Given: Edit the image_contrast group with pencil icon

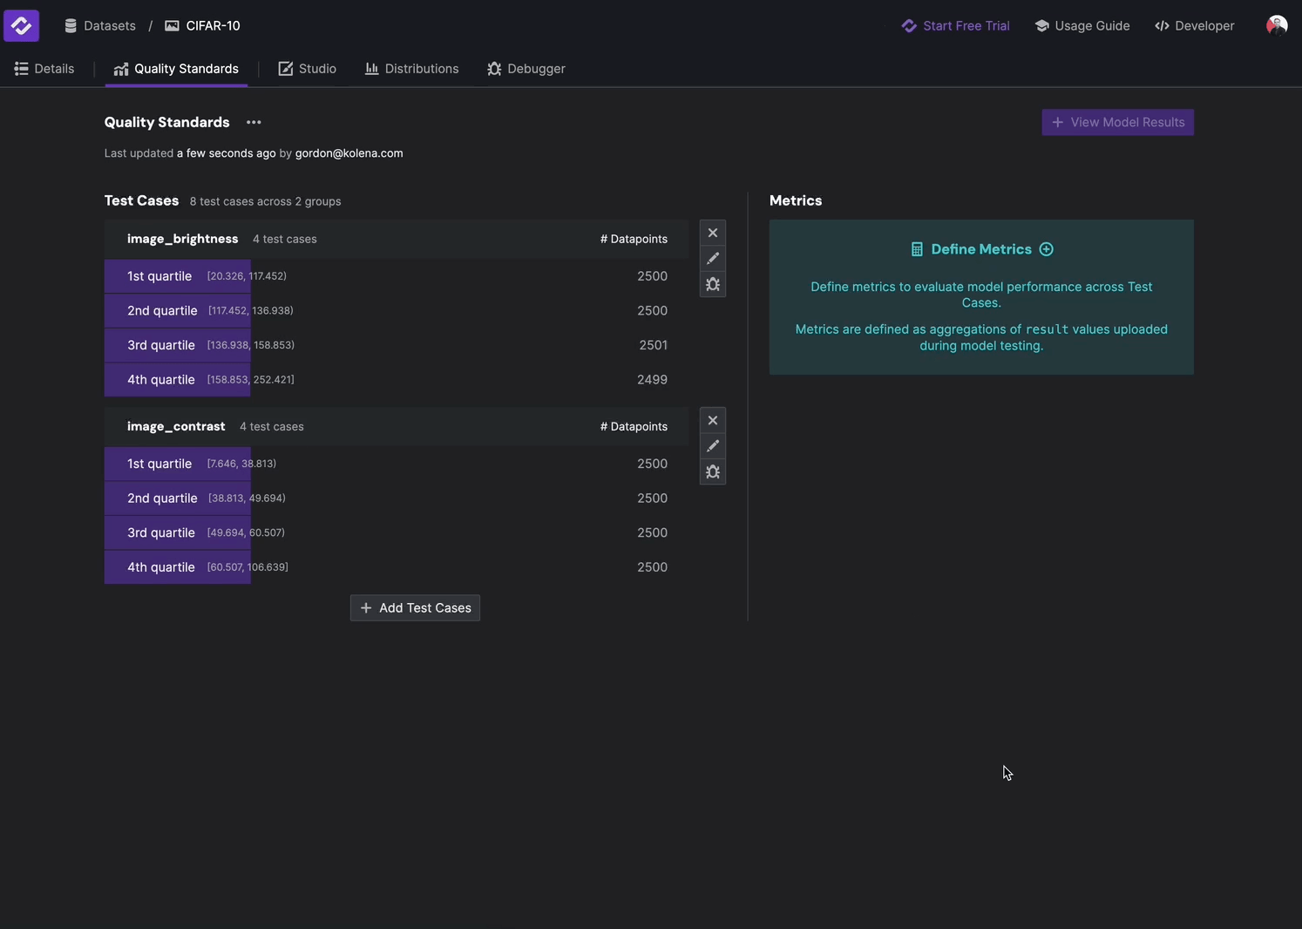Looking at the screenshot, I should [713, 446].
